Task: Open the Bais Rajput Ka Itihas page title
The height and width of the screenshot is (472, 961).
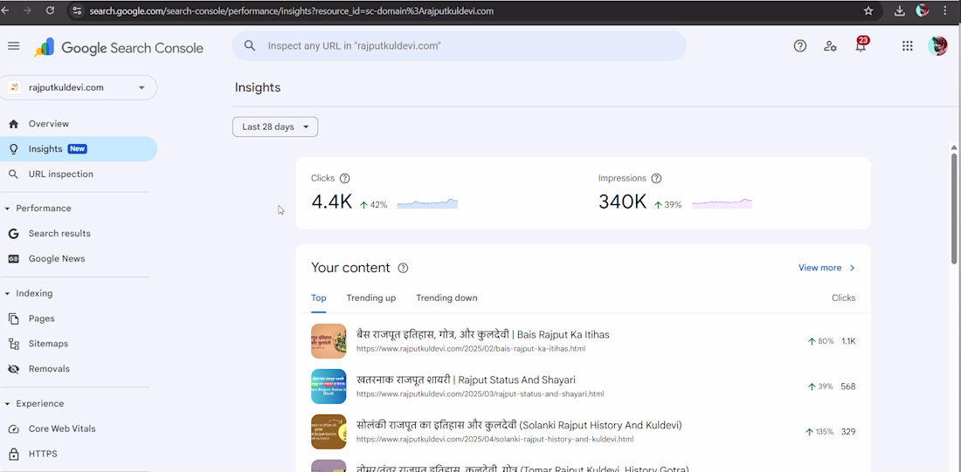Action: click(483, 334)
